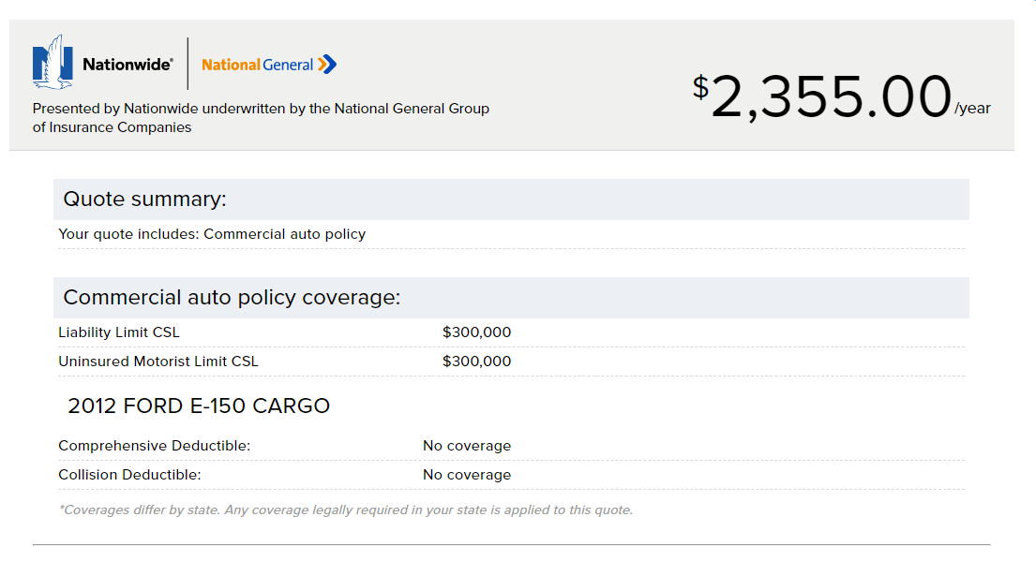The image size is (1036, 561).
Task: Click the Nationwide eagle logo icon
Action: pos(53,63)
